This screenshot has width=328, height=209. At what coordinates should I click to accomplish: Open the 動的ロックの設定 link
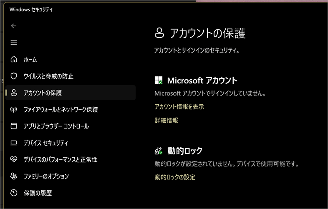coord(175,177)
